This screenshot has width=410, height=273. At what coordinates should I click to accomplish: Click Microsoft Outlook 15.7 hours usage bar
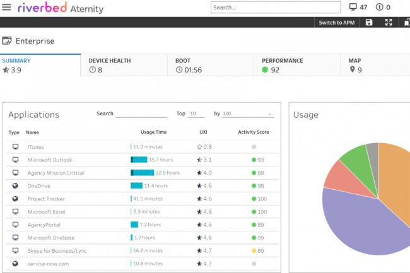tap(139, 160)
